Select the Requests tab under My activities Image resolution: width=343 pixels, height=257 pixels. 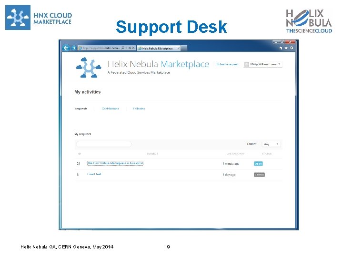[x=81, y=109]
